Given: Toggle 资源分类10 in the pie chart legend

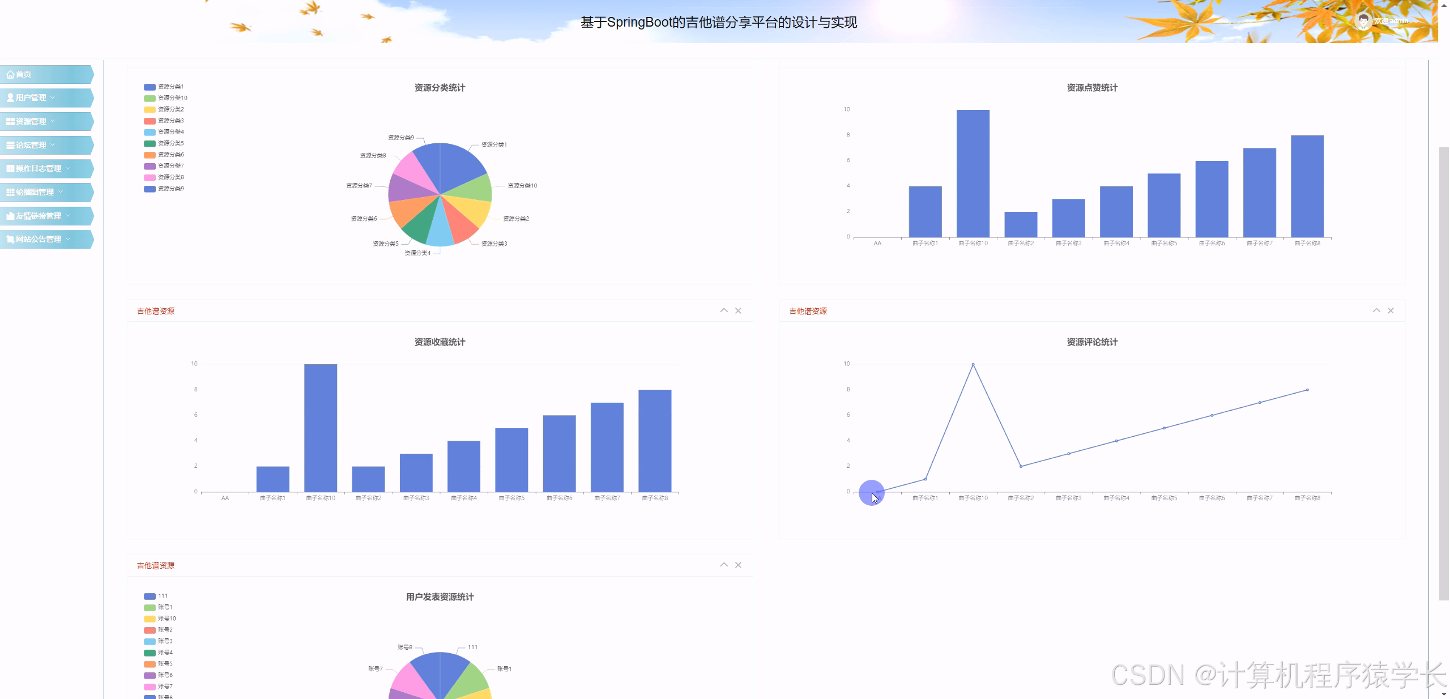Looking at the screenshot, I should 164,97.
